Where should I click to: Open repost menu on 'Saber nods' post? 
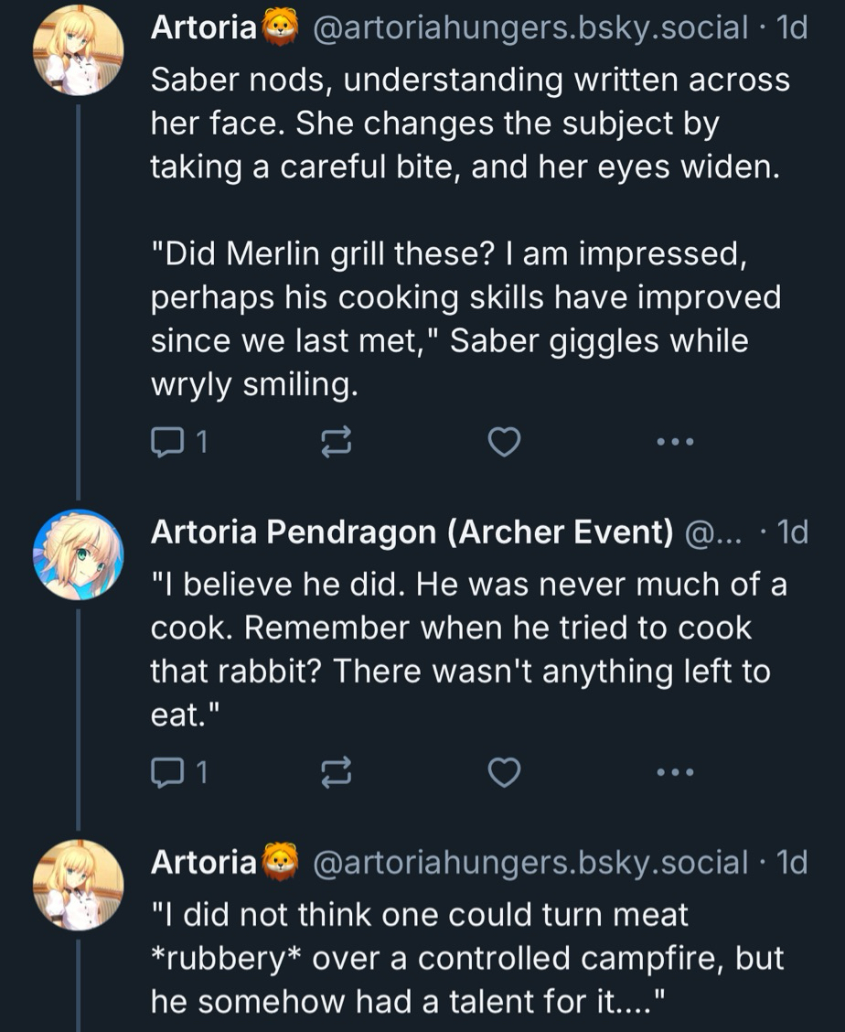click(x=336, y=443)
